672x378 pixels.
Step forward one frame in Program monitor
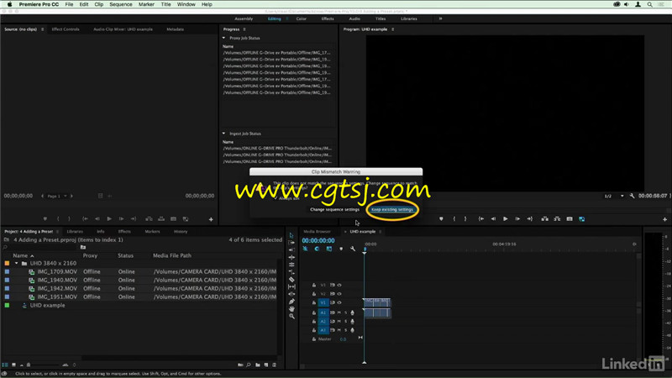tap(517, 219)
